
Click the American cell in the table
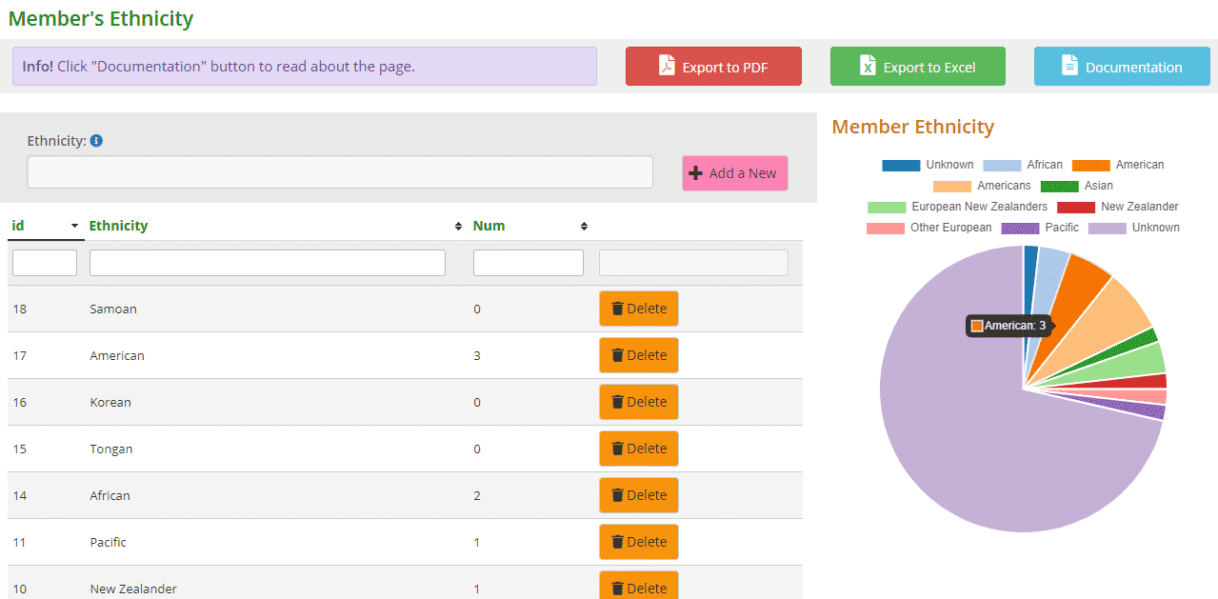(x=117, y=355)
